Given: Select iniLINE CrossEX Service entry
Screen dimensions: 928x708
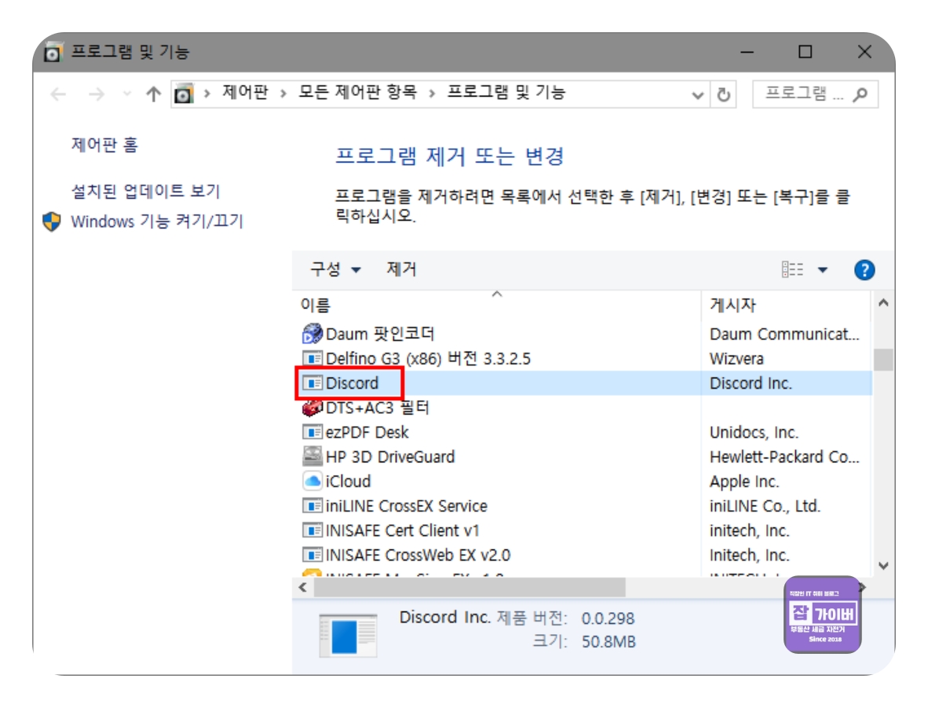Looking at the screenshot, I should (x=406, y=506).
